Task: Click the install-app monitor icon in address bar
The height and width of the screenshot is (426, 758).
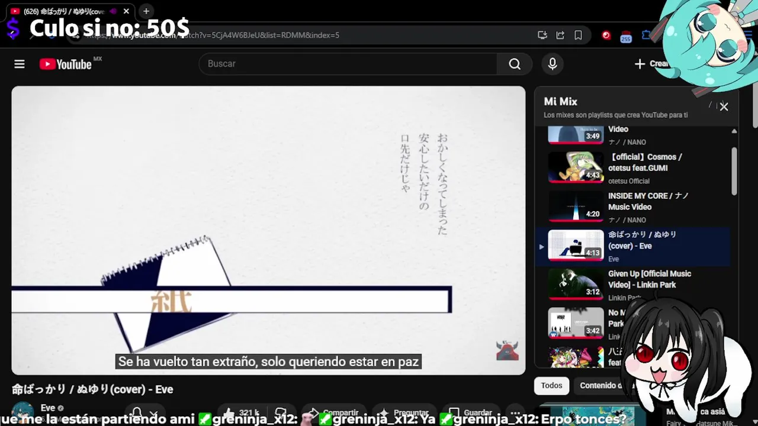Action: [x=542, y=35]
